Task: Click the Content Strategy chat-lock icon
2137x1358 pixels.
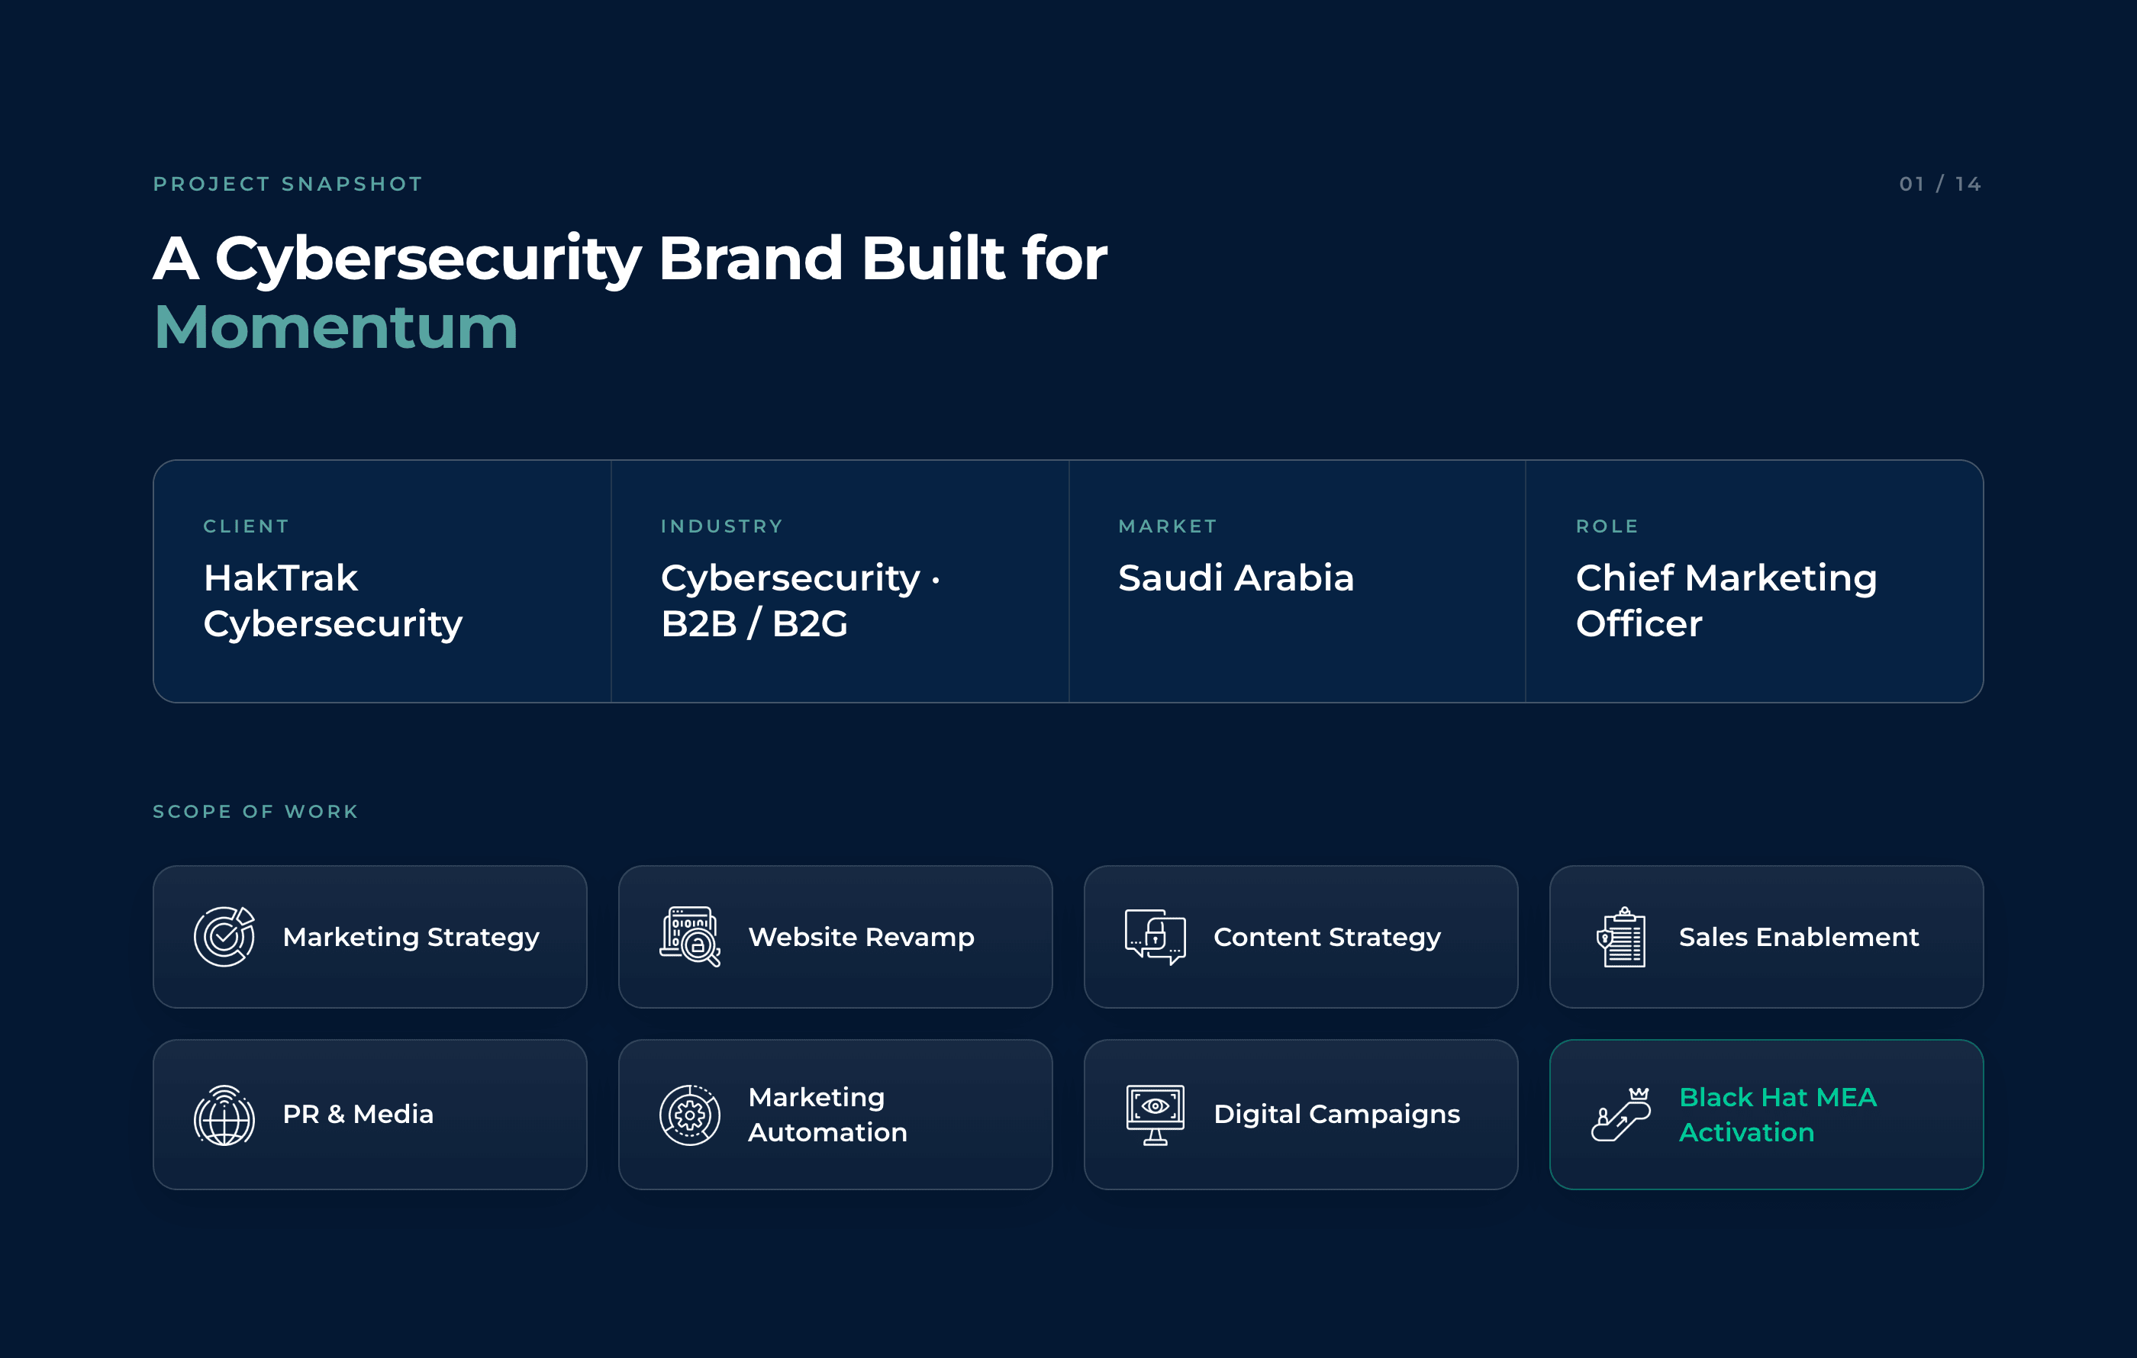Action: (x=1155, y=937)
